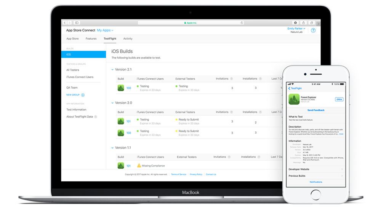Collapse the Version 2.1 section

(x=112, y=70)
